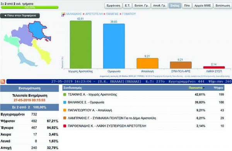232x151 pixels.
Task: Click the orange RSS feed icon
Action: pyautogui.click(x=3, y=81)
